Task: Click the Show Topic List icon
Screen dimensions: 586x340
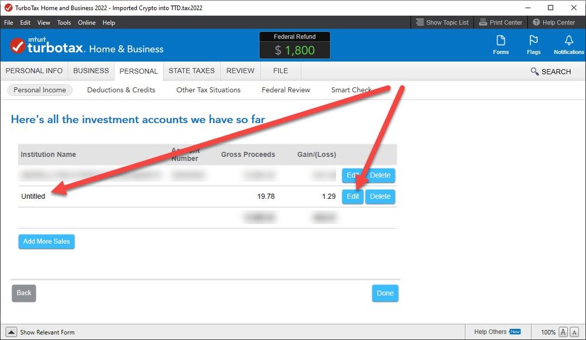Action: click(420, 22)
